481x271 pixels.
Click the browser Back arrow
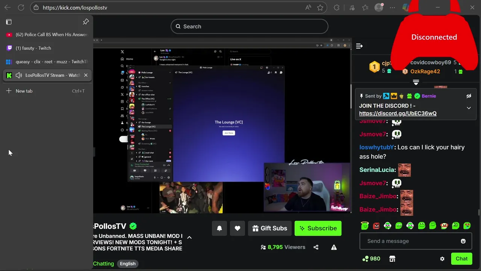tap(8, 8)
